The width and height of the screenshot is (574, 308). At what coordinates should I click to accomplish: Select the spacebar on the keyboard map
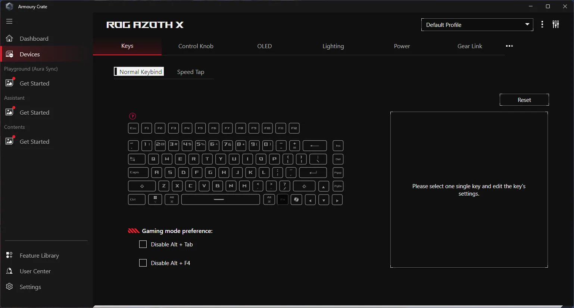(x=221, y=199)
